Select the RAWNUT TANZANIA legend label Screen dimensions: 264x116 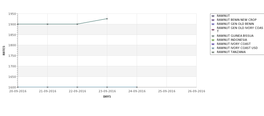click(x=231, y=52)
